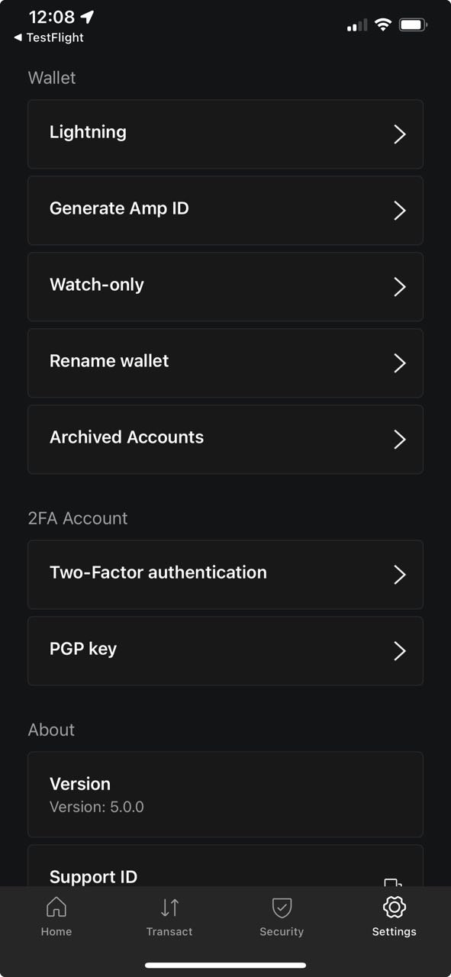451x977 pixels.
Task: Switch to the Security tab label
Action: [x=282, y=931]
